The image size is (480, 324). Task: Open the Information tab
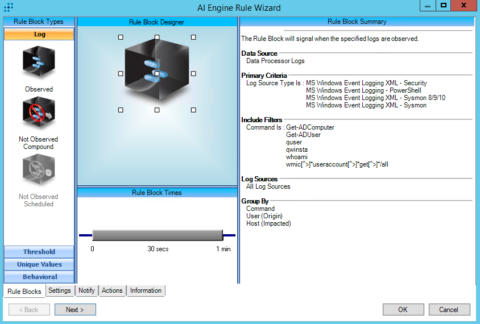146,290
